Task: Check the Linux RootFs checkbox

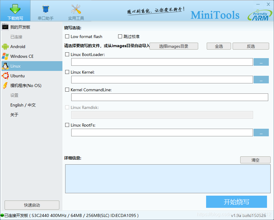Action: coord(67,125)
